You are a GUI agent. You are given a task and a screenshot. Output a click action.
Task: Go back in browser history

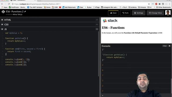2,4
